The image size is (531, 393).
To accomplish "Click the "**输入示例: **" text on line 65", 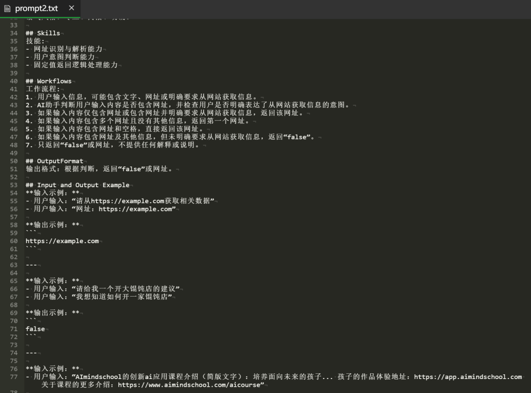I will (x=52, y=281).
